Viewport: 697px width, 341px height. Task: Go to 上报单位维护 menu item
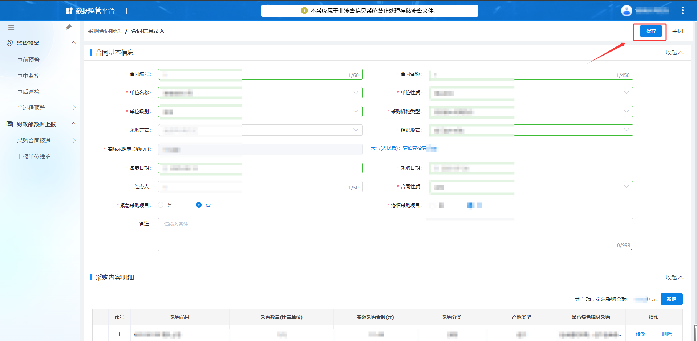pos(34,156)
